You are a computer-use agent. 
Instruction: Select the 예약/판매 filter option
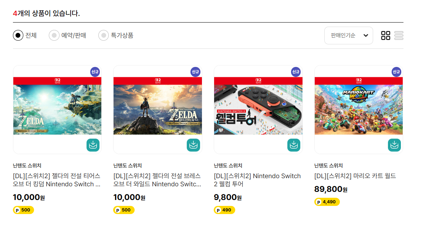click(x=54, y=35)
